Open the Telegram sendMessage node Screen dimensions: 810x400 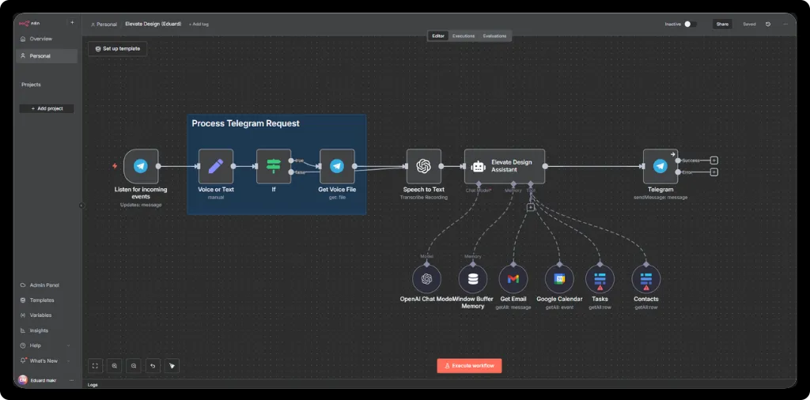click(x=660, y=166)
